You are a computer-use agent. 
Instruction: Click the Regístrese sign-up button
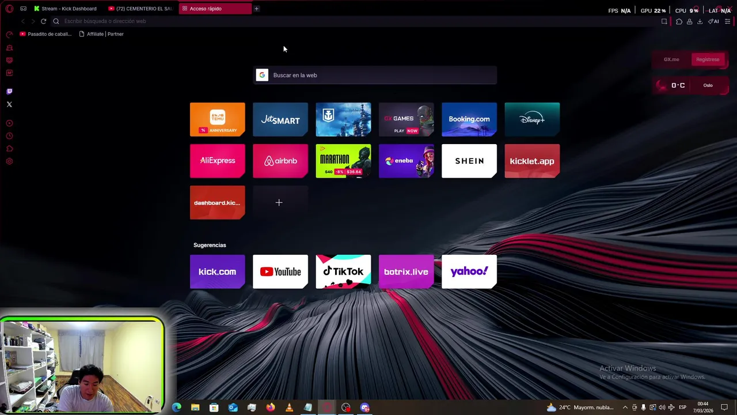pyautogui.click(x=708, y=59)
